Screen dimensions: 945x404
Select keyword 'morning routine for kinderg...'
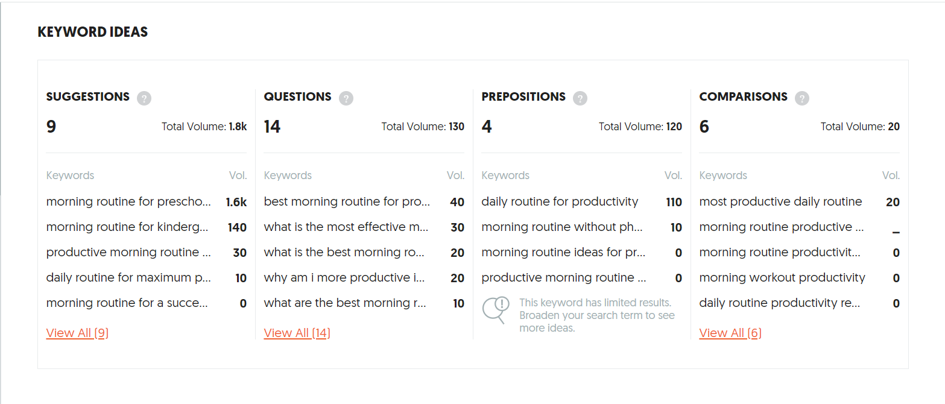127,227
